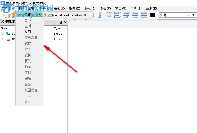The width and height of the screenshot is (197, 133).
Task: Choose 爱情 from the genre menu
Action: [x=30, y=55]
